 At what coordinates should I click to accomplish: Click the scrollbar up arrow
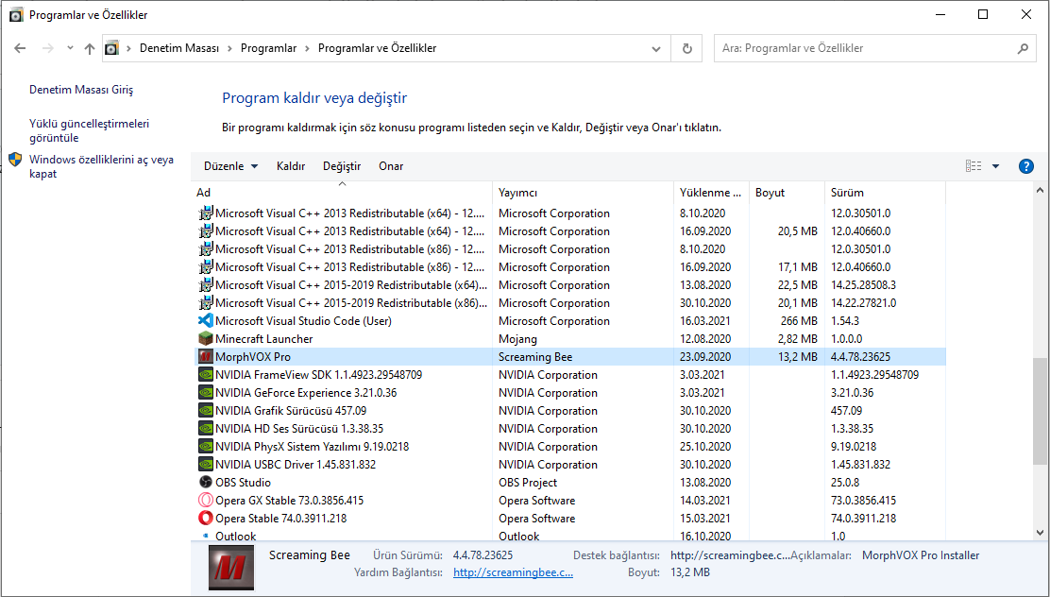pyautogui.click(x=1040, y=191)
